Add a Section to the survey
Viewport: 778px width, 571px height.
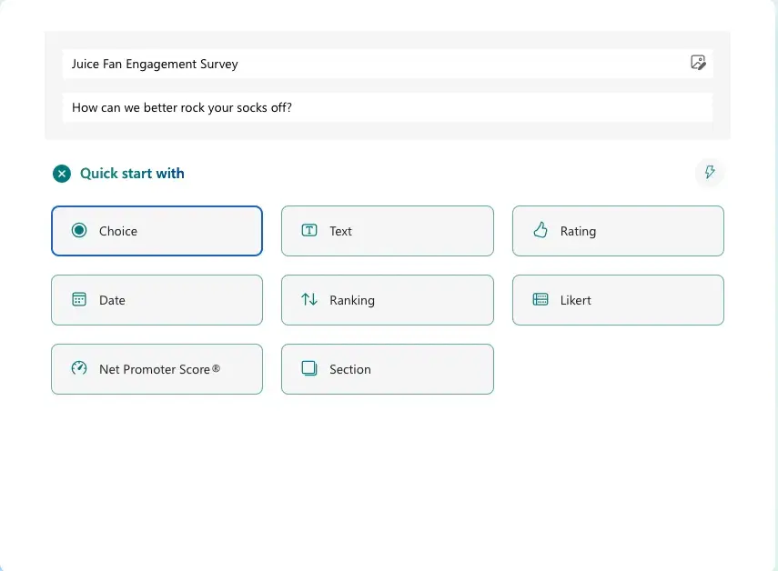coord(387,369)
